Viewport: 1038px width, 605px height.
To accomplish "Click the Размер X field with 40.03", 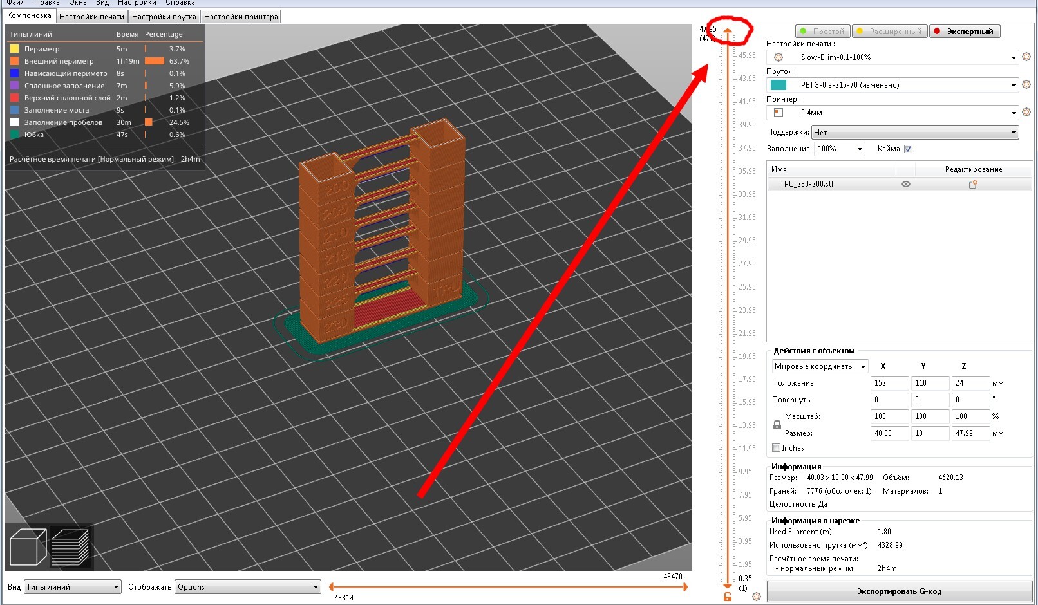I will [x=889, y=433].
